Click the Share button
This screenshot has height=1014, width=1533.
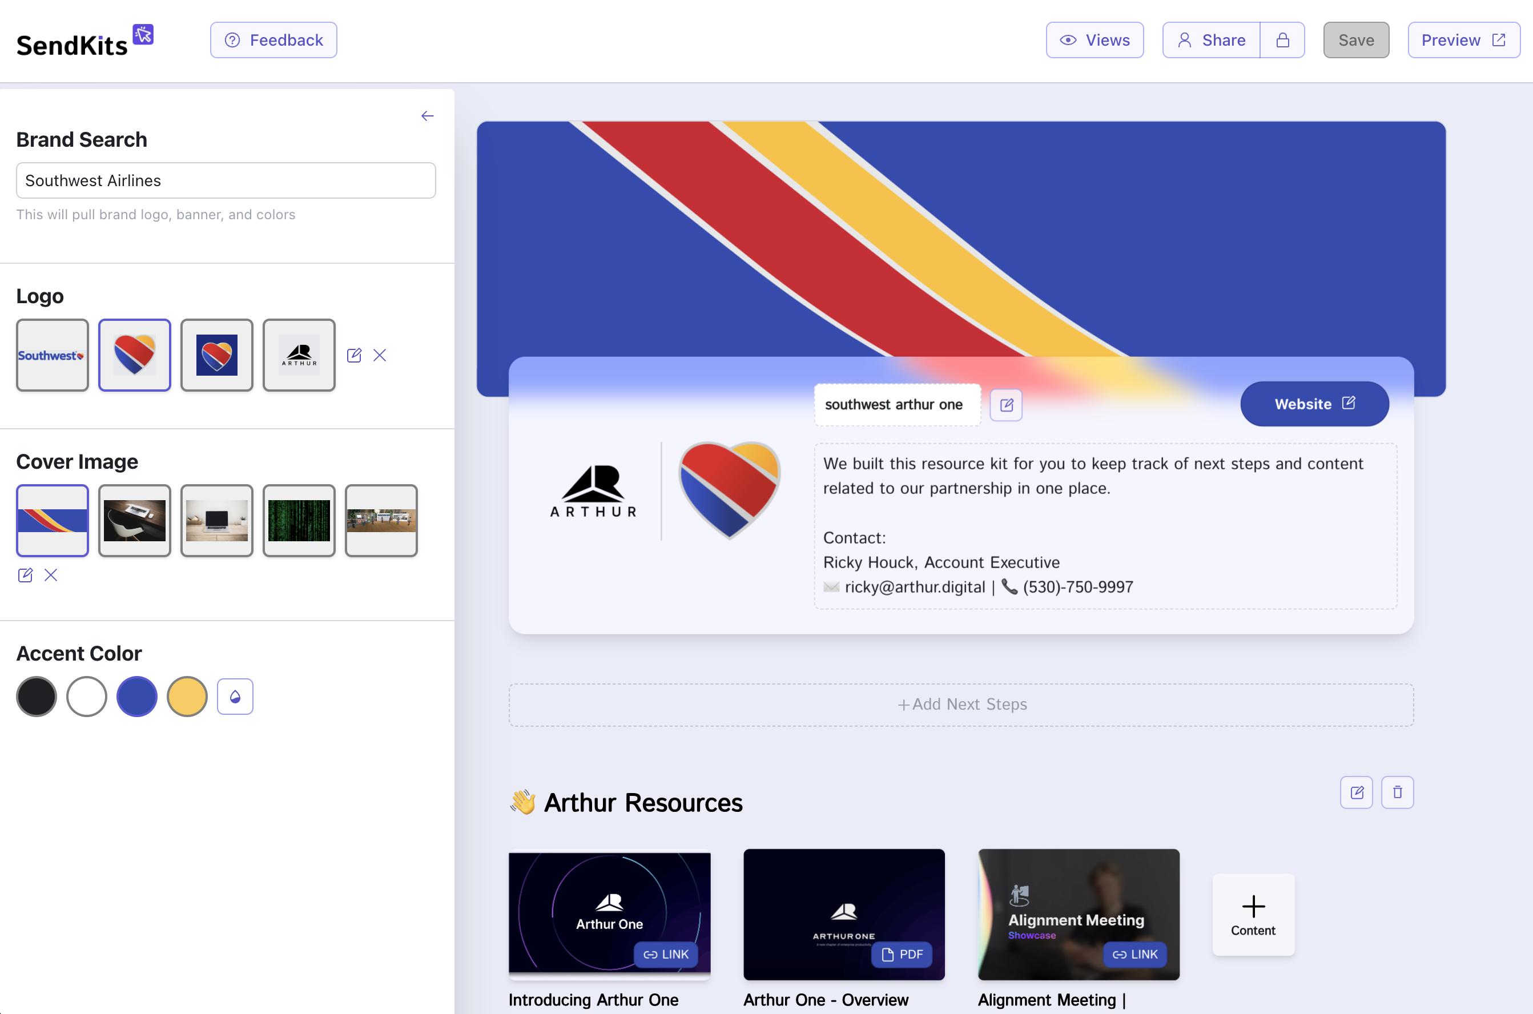pos(1211,40)
